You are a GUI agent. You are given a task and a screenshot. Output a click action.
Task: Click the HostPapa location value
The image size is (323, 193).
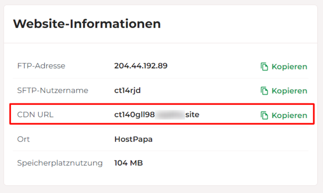[x=133, y=139]
